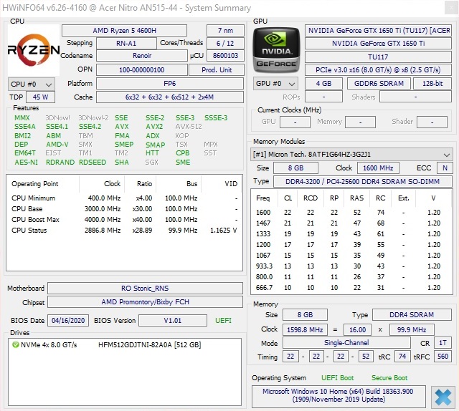The height and width of the screenshot is (411, 459).
Task: Click the 45 W TDP value
Action: [40, 97]
